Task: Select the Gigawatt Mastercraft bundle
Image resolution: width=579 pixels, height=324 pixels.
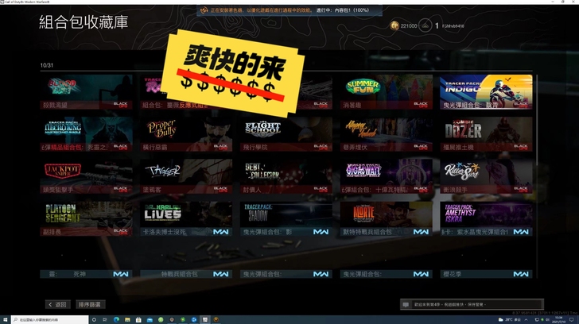Action: pos(387,176)
